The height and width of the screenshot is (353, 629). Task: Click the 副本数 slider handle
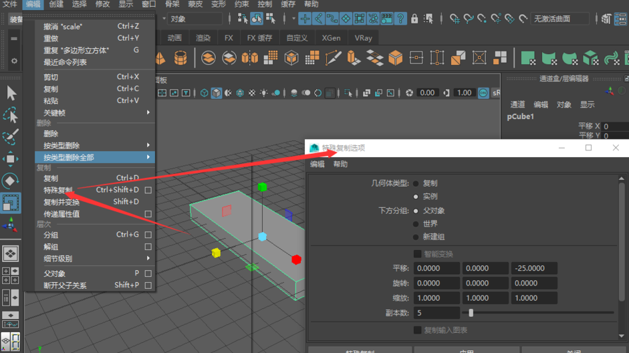pos(471,312)
